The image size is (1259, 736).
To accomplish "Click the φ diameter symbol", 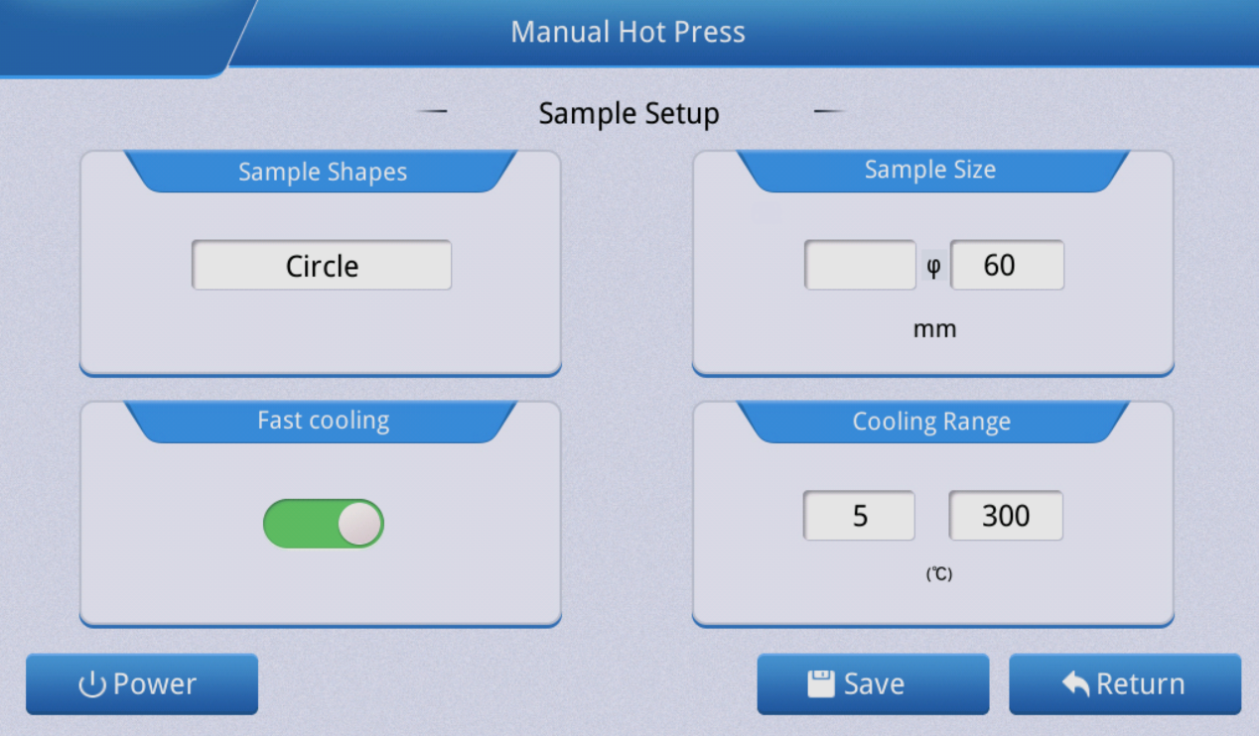I will [x=933, y=266].
